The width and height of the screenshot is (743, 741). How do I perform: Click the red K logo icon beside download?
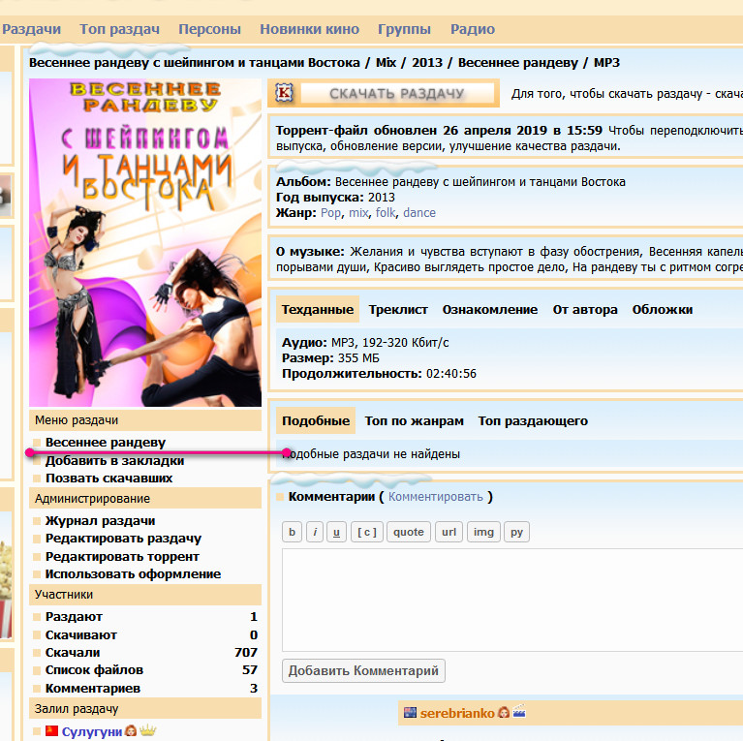tap(284, 93)
